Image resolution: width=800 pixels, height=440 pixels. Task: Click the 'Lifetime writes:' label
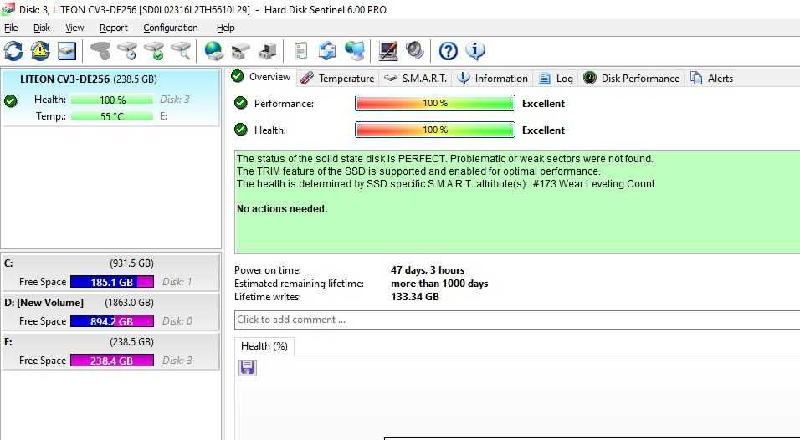click(268, 297)
